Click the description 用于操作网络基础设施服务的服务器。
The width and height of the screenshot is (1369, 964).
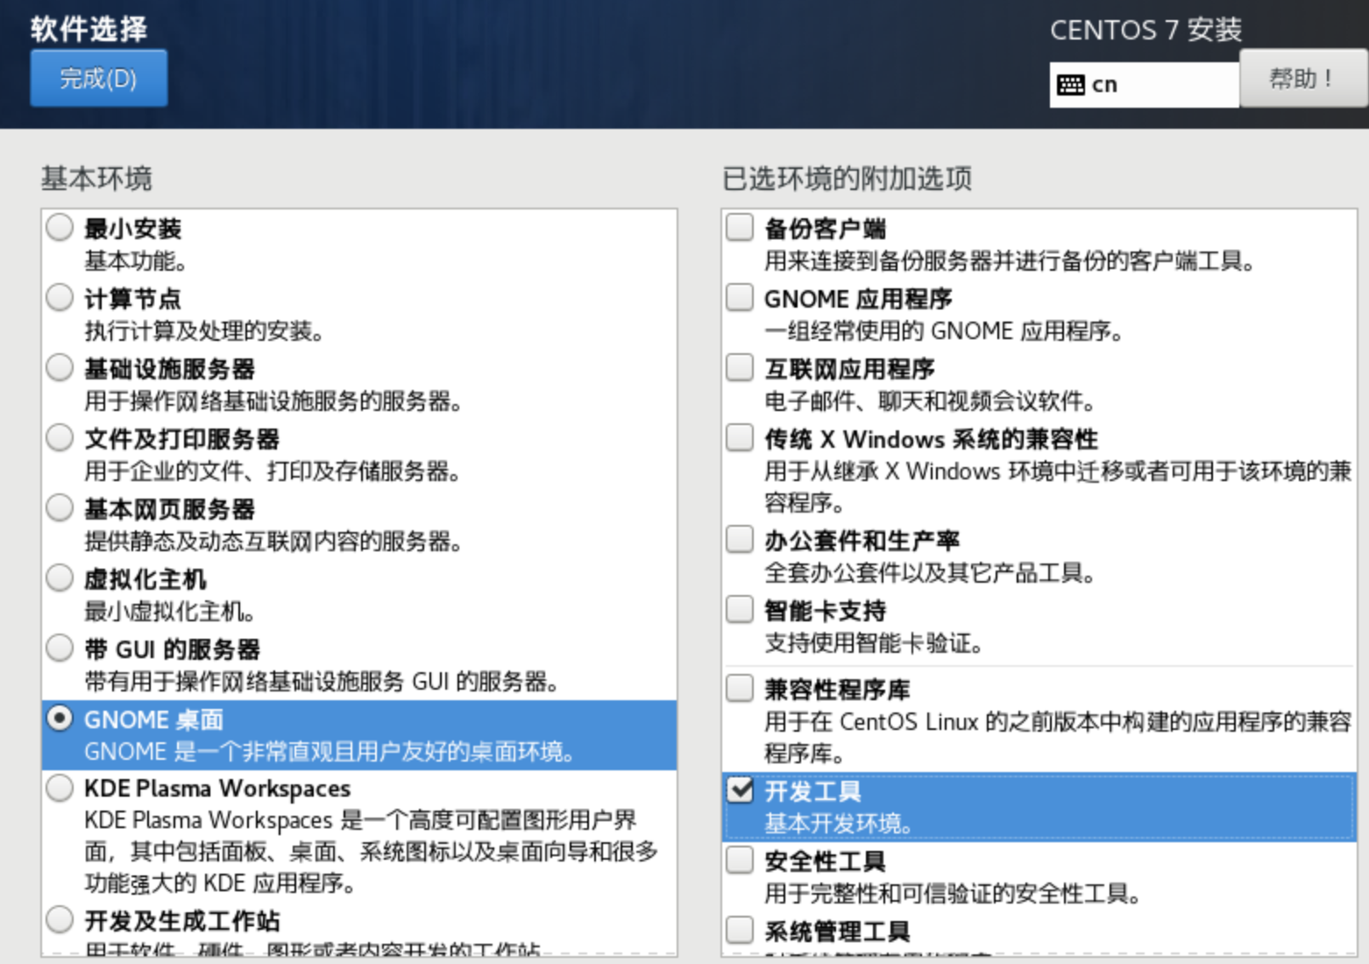pyautogui.click(x=273, y=401)
